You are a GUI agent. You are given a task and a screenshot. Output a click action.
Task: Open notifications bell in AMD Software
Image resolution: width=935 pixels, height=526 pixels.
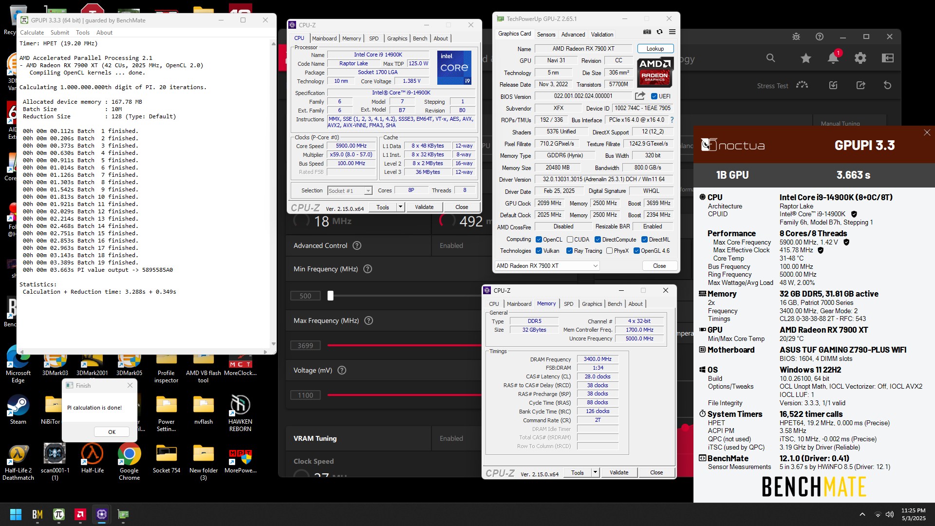tap(833, 58)
